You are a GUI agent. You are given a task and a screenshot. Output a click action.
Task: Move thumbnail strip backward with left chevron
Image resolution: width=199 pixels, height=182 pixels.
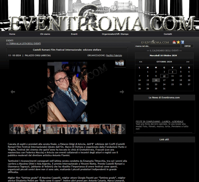coord(11,129)
